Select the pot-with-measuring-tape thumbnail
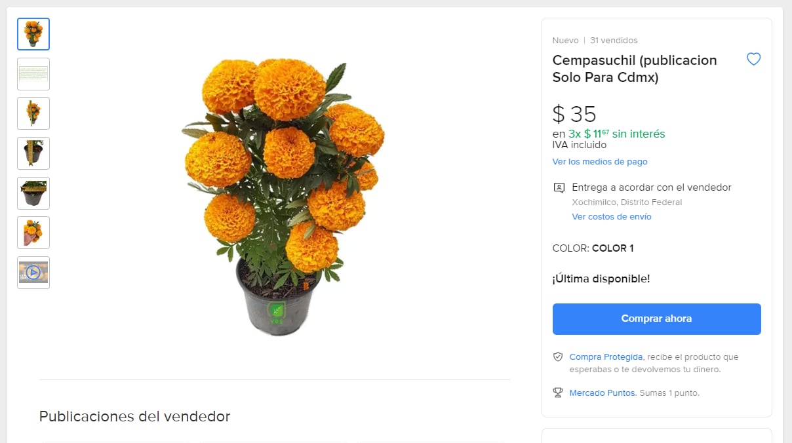The height and width of the screenshot is (443, 792). 33,153
